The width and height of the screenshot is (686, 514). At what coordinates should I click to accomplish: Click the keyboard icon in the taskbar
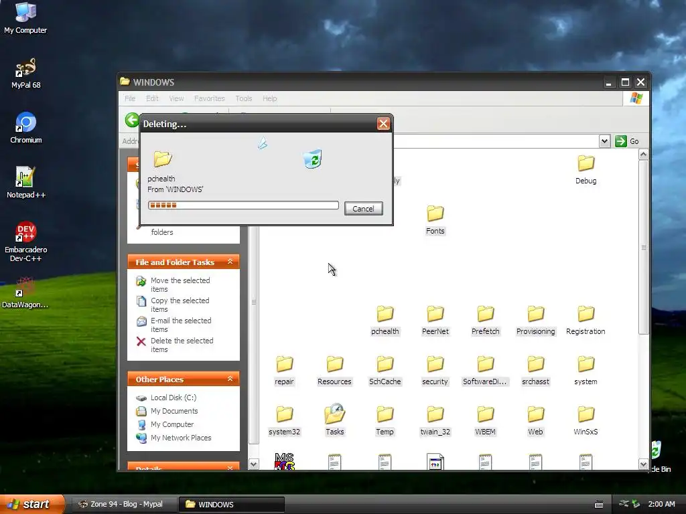[598, 505]
